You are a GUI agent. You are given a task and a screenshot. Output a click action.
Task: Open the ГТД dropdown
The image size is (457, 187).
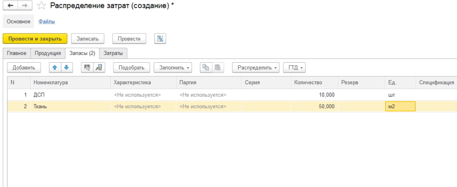(x=295, y=67)
